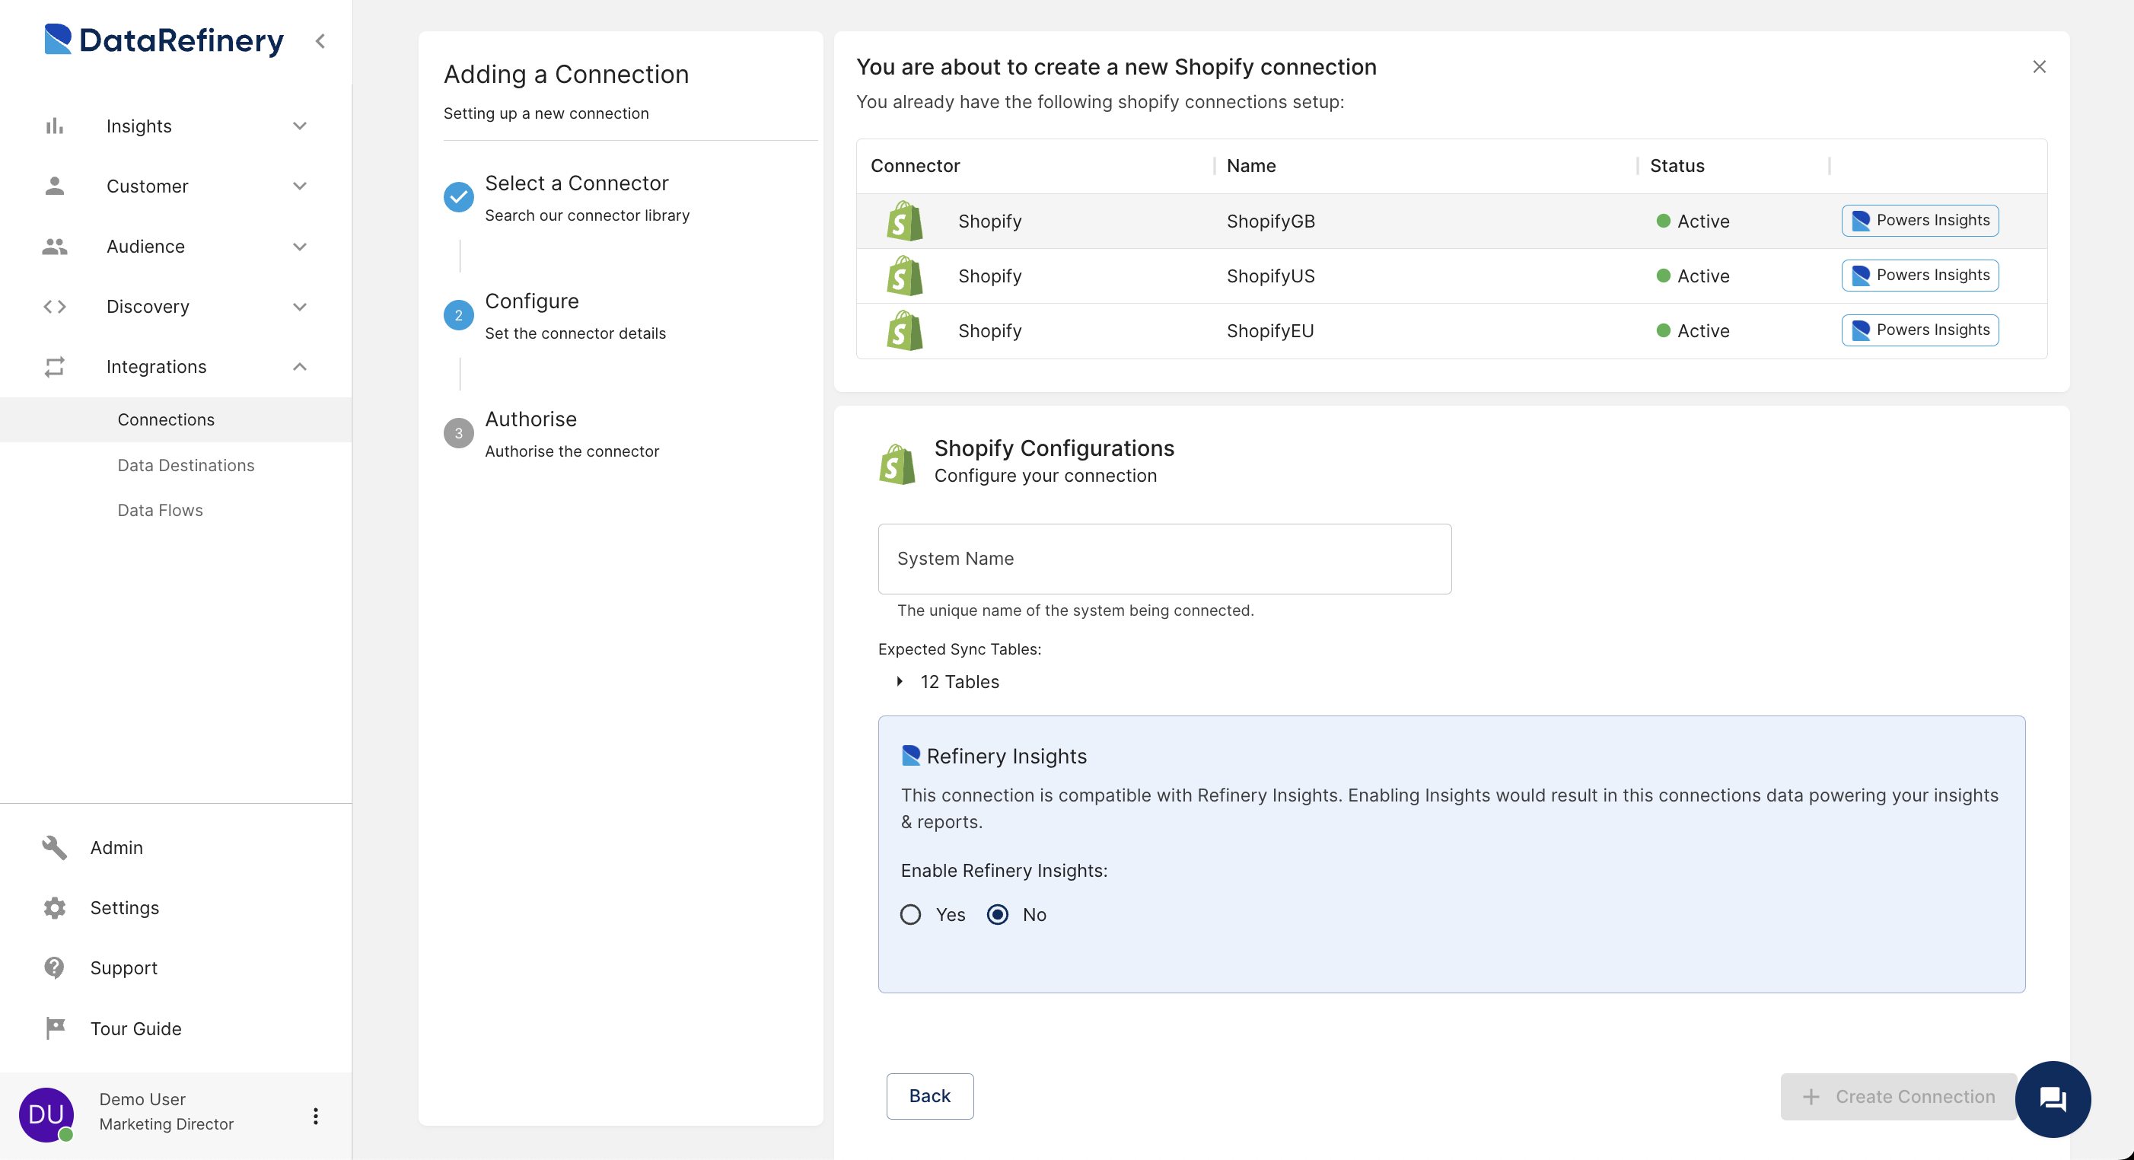Click the Active status for ShopifyGB
This screenshot has height=1160, width=2134.
(x=1693, y=221)
